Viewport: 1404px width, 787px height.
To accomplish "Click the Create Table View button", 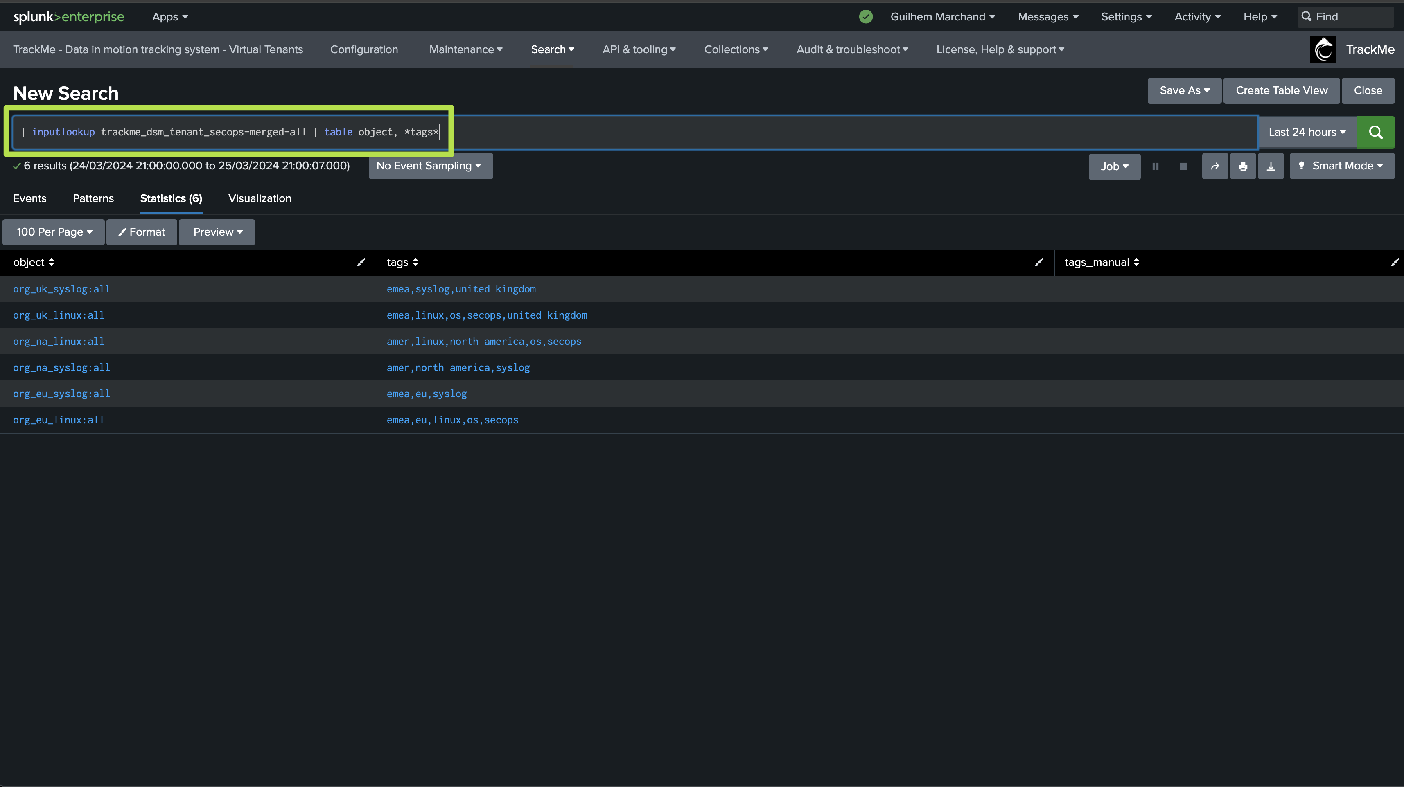I will [x=1281, y=91].
